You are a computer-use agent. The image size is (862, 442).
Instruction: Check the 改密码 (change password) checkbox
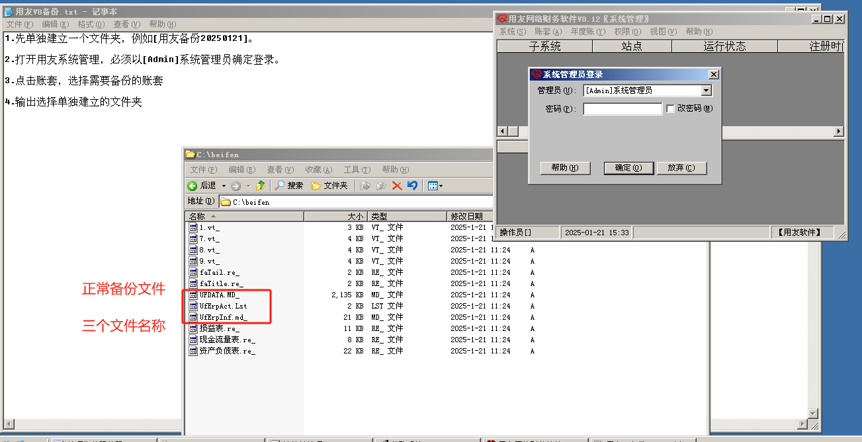pyautogui.click(x=670, y=108)
